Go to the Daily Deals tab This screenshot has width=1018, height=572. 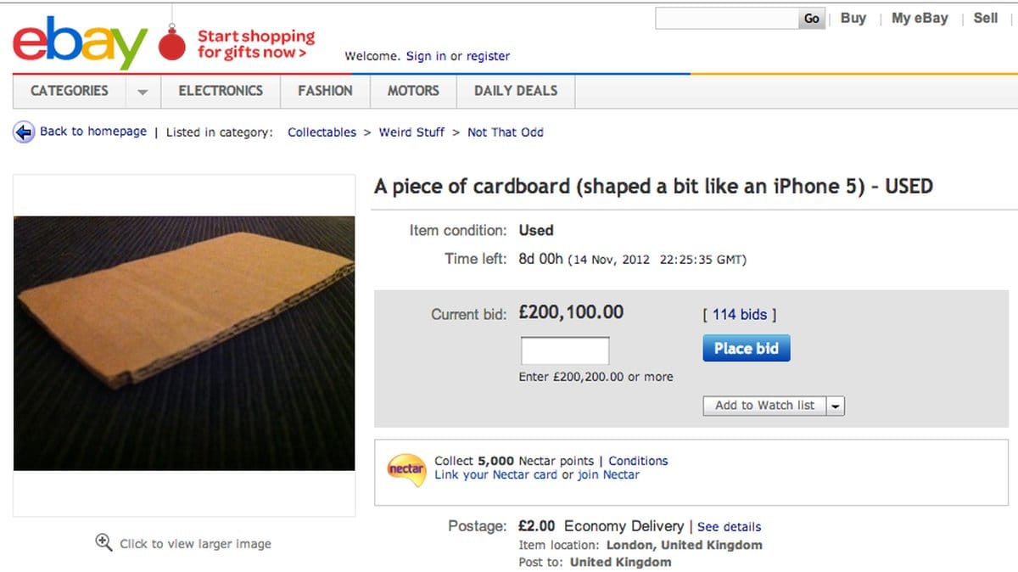click(x=516, y=91)
